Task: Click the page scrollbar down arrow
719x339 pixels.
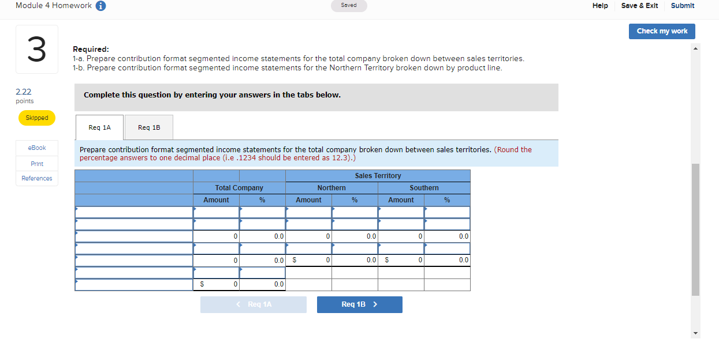Action: click(695, 333)
